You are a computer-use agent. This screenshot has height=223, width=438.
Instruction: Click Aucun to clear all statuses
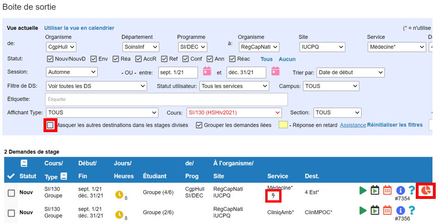[287, 59]
